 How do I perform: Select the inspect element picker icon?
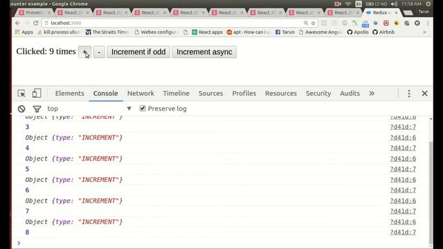coord(21,93)
